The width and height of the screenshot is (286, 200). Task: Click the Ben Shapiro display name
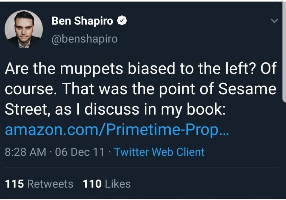[x=82, y=21]
